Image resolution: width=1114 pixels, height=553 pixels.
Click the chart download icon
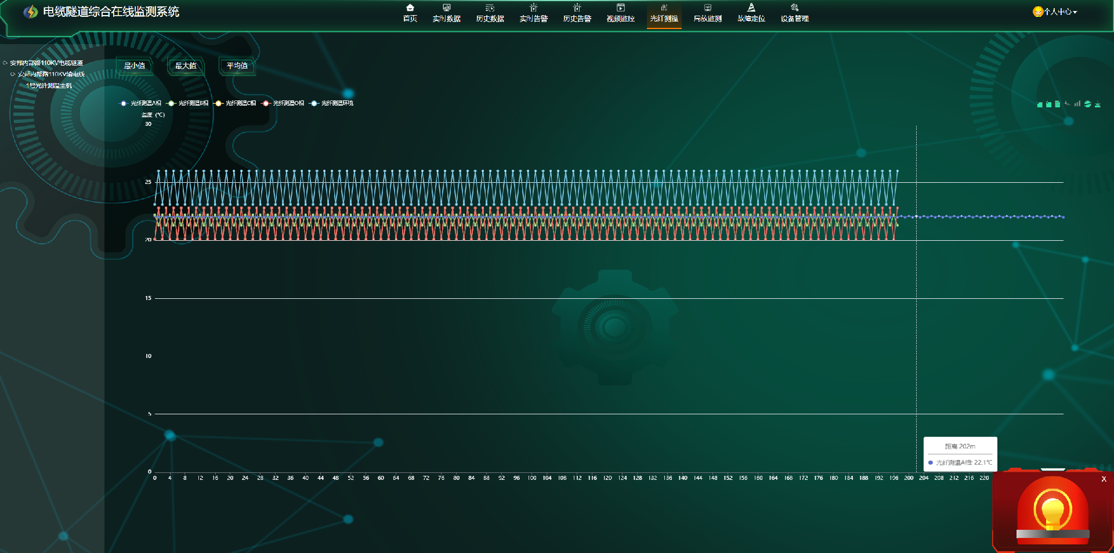1098,104
